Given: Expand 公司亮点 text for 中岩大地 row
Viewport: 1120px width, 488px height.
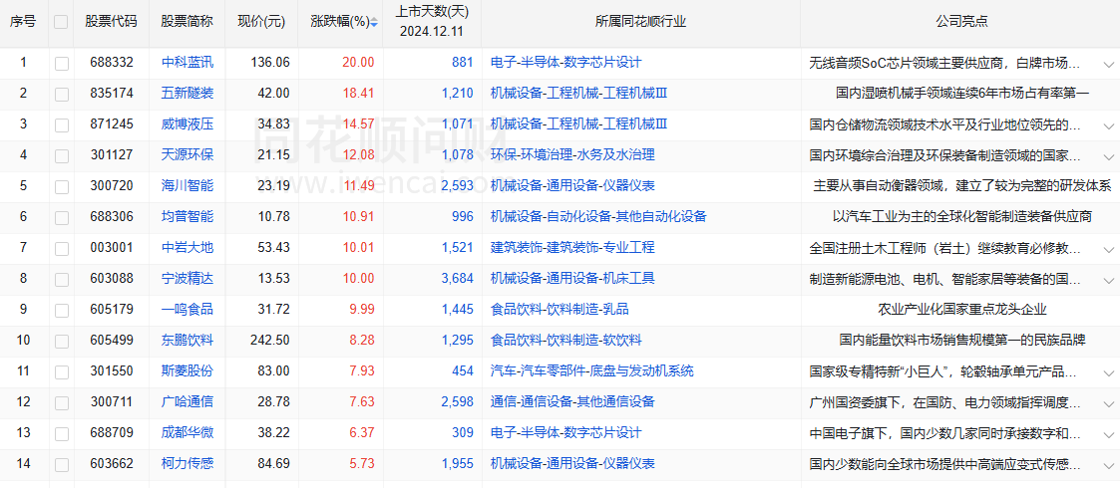Looking at the screenshot, I should coord(1109,249).
